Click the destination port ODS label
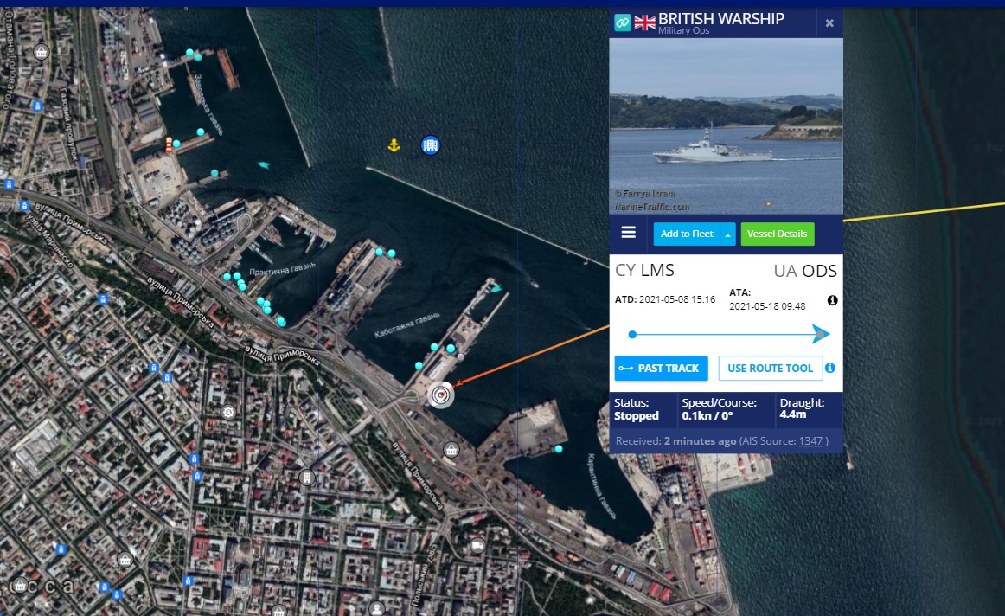 click(819, 271)
